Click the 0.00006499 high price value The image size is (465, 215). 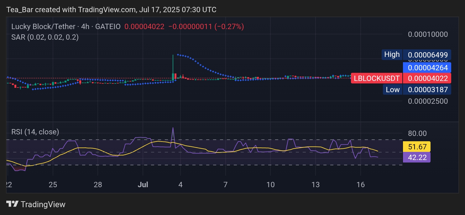click(427, 55)
